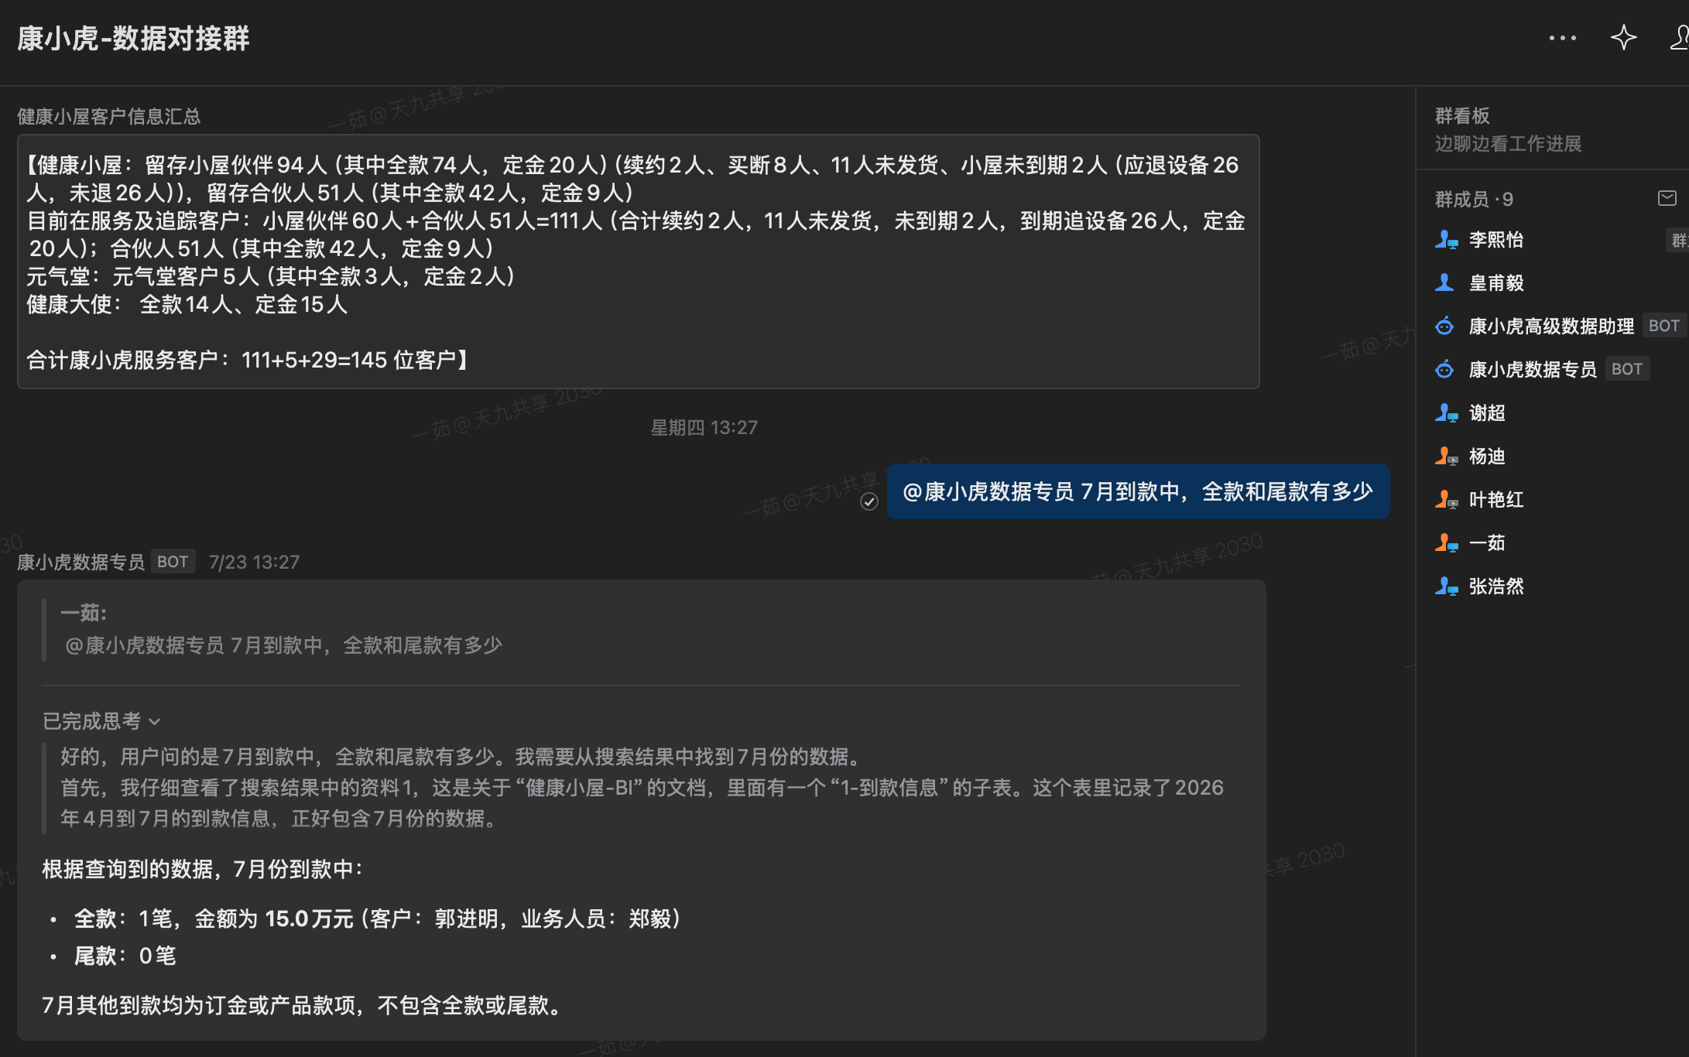Click the read-status check icon beside sent message
The width and height of the screenshot is (1689, 1057).
tap(869, 502)
